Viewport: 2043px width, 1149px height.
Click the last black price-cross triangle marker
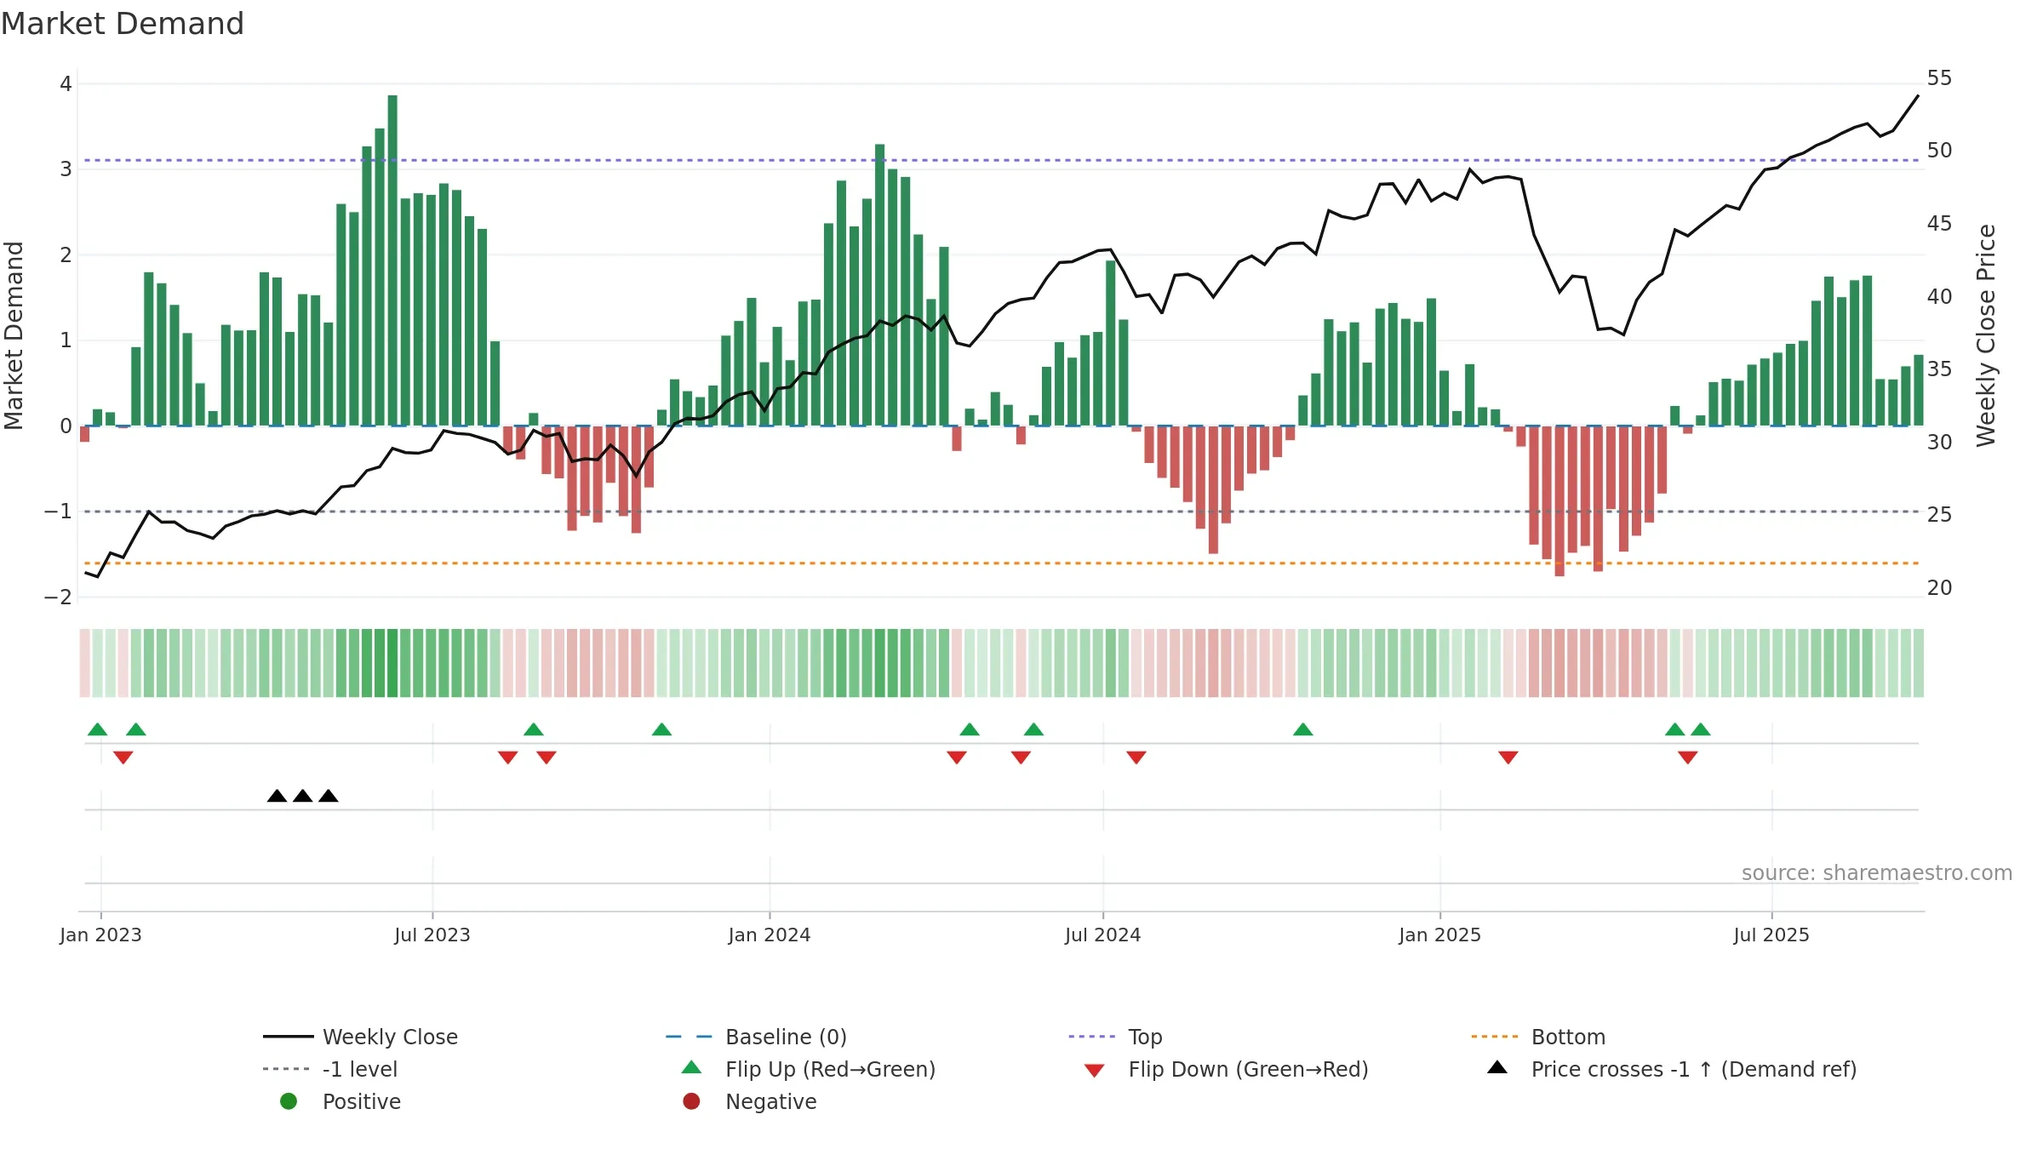tap(329, 796)
